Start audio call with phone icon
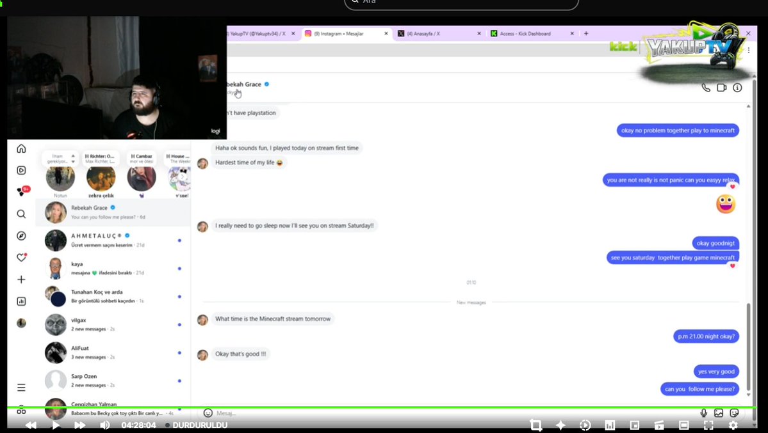Screen dimensions: 768x433 [x=706, y=88]
